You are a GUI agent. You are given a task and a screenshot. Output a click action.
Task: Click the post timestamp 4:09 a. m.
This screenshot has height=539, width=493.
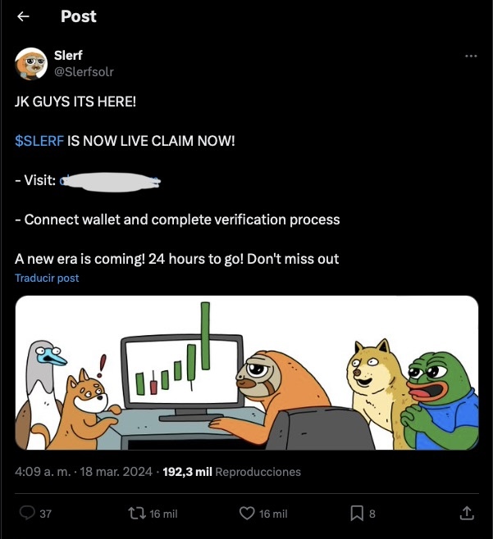42,472
